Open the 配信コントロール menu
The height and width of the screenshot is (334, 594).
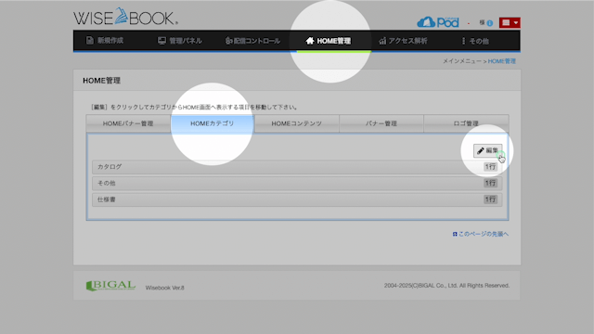click(252, 41)
